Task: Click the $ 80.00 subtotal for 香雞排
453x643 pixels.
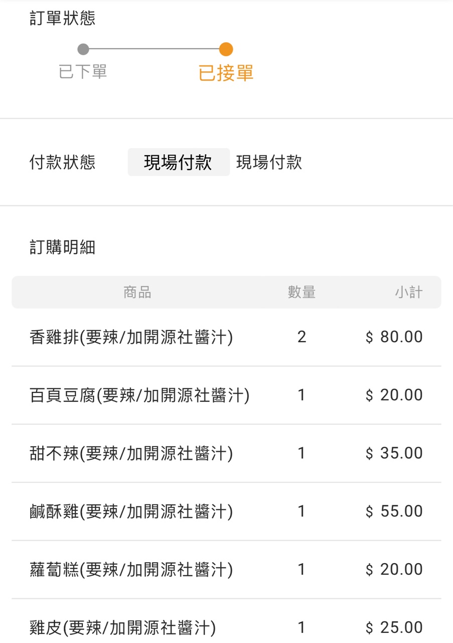Action: point(394,337)
